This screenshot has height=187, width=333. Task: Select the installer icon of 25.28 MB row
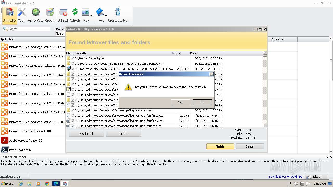68,69
